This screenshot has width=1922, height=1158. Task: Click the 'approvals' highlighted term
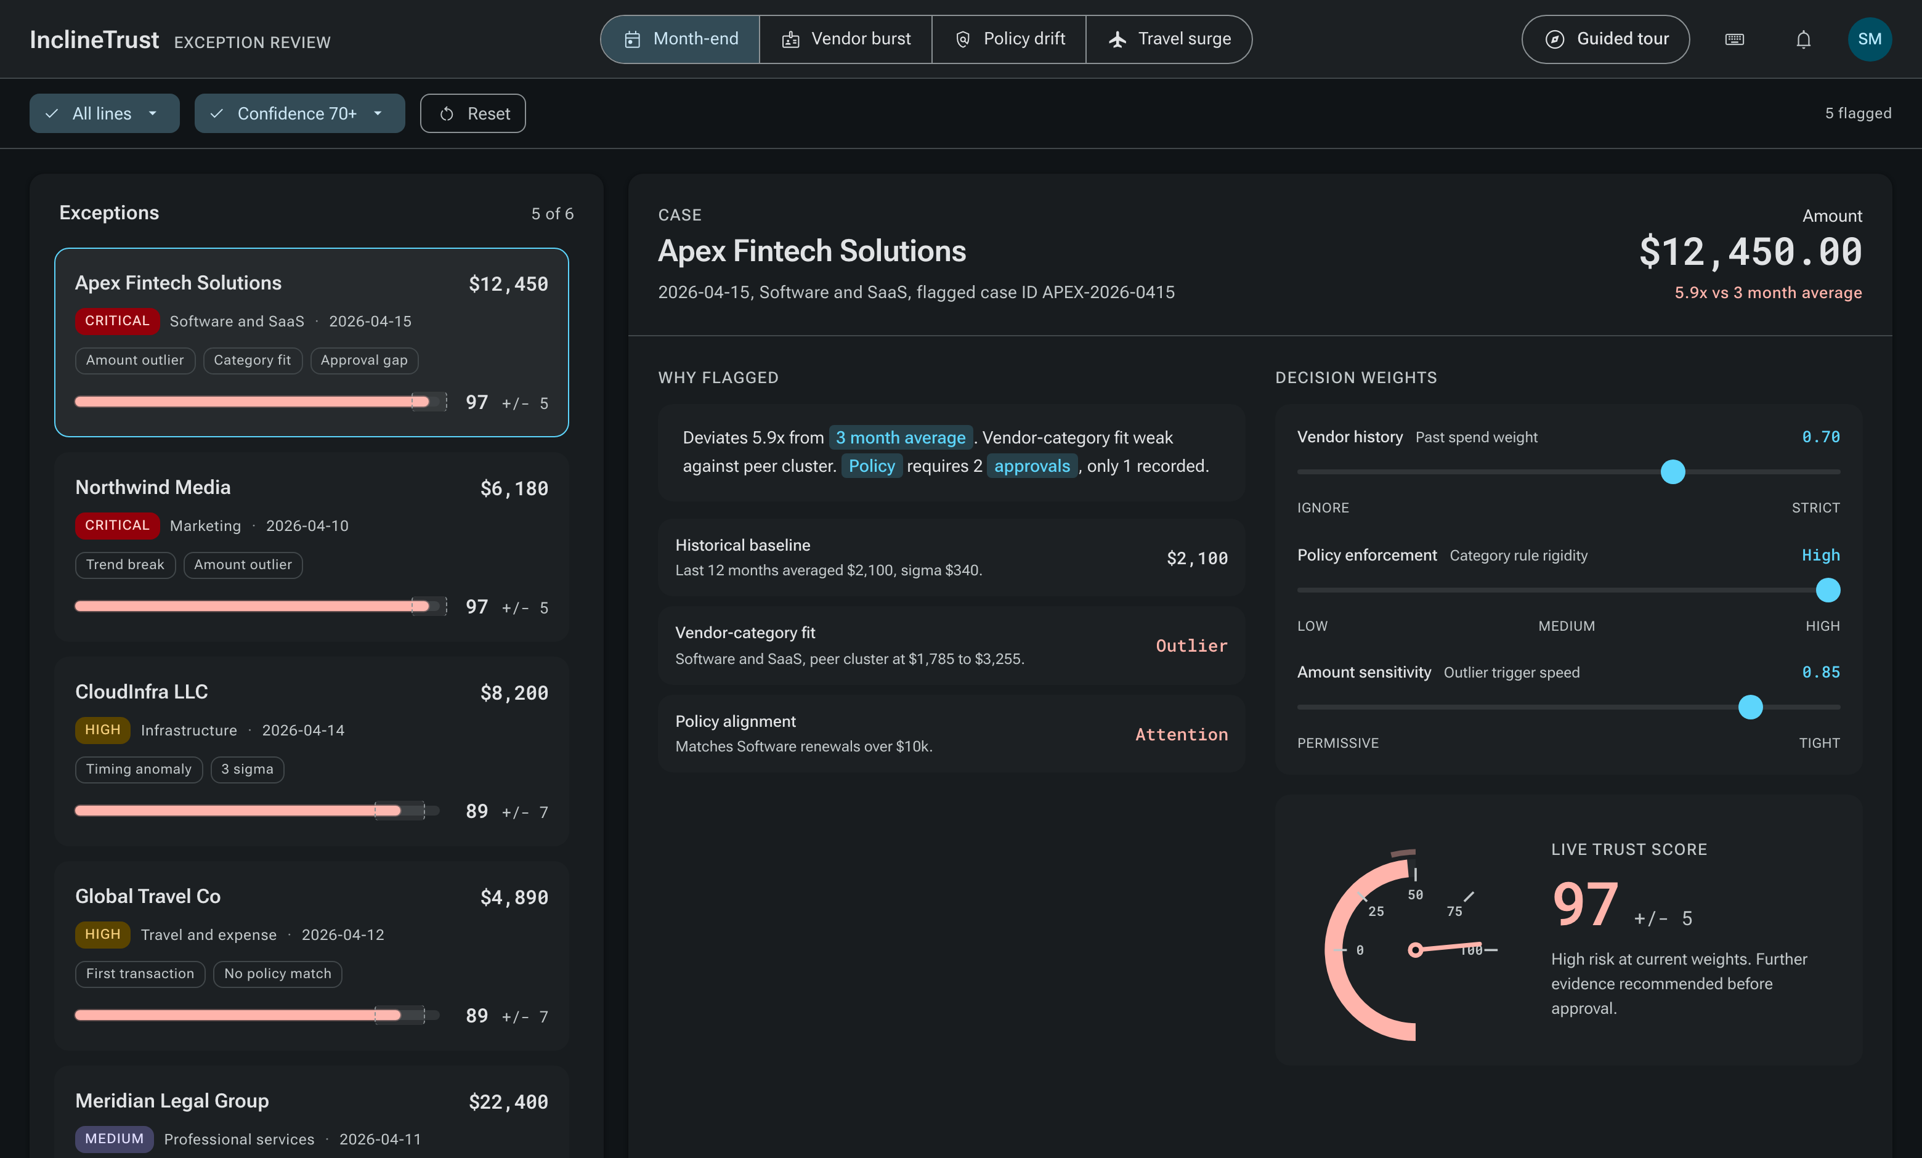tap(1031, 466)
